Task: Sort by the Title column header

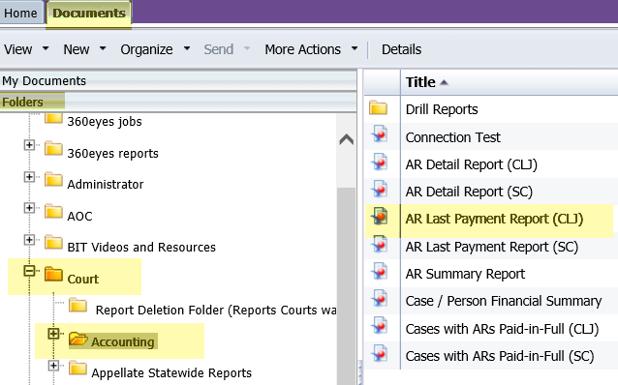Action: [x=420, y=82]
